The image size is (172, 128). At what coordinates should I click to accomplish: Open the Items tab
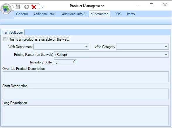coord(131,14)
